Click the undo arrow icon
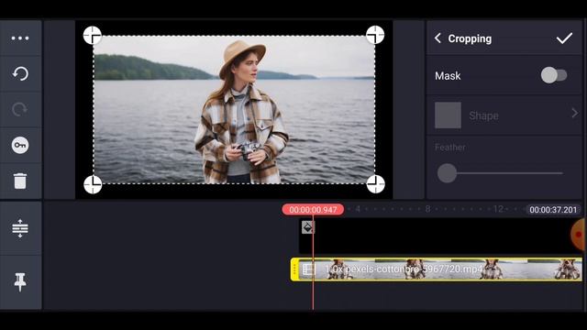This screenshot has height=330, width=587. pyautogui.click(x=20, y=73)
